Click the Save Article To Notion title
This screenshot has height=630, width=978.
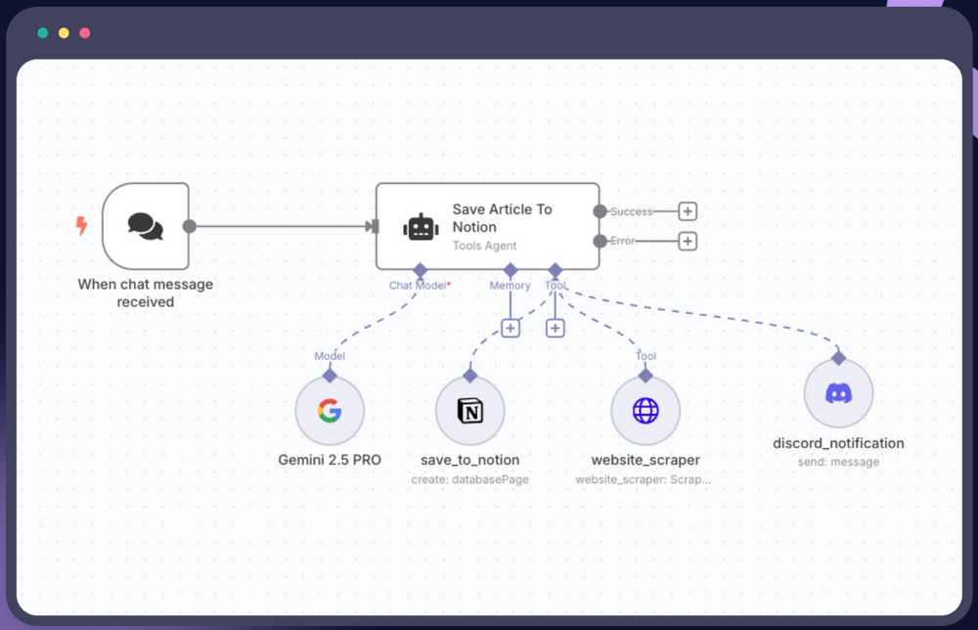[x=502, y=218]
